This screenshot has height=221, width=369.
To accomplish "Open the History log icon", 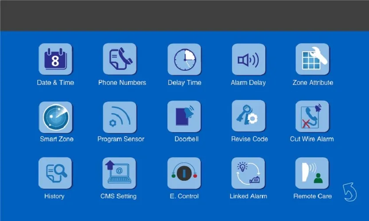I will coord(55,173).
